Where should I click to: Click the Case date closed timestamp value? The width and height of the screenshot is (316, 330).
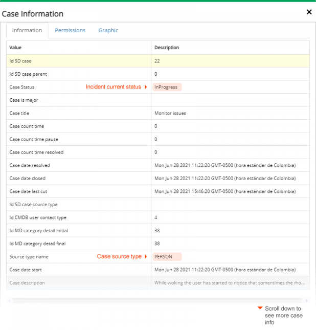click(225, 179)
